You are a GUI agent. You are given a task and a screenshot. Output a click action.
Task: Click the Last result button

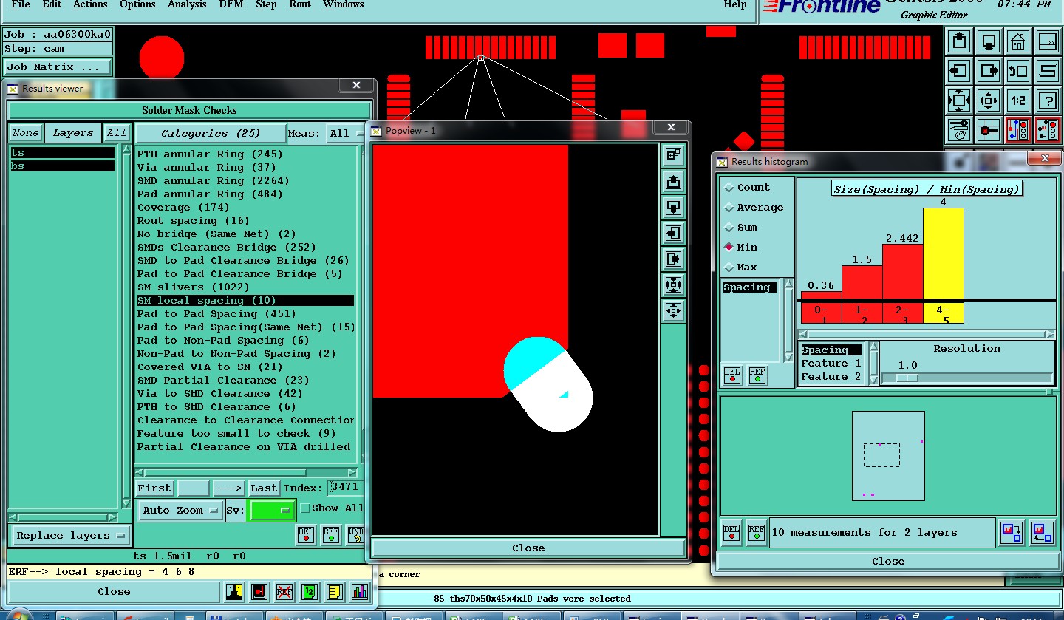[264, 488]
